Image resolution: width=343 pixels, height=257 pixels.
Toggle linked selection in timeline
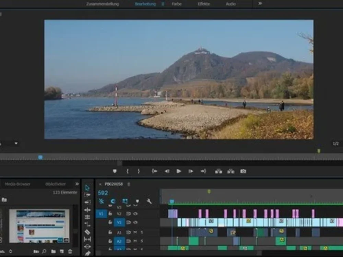click(125, 201)
